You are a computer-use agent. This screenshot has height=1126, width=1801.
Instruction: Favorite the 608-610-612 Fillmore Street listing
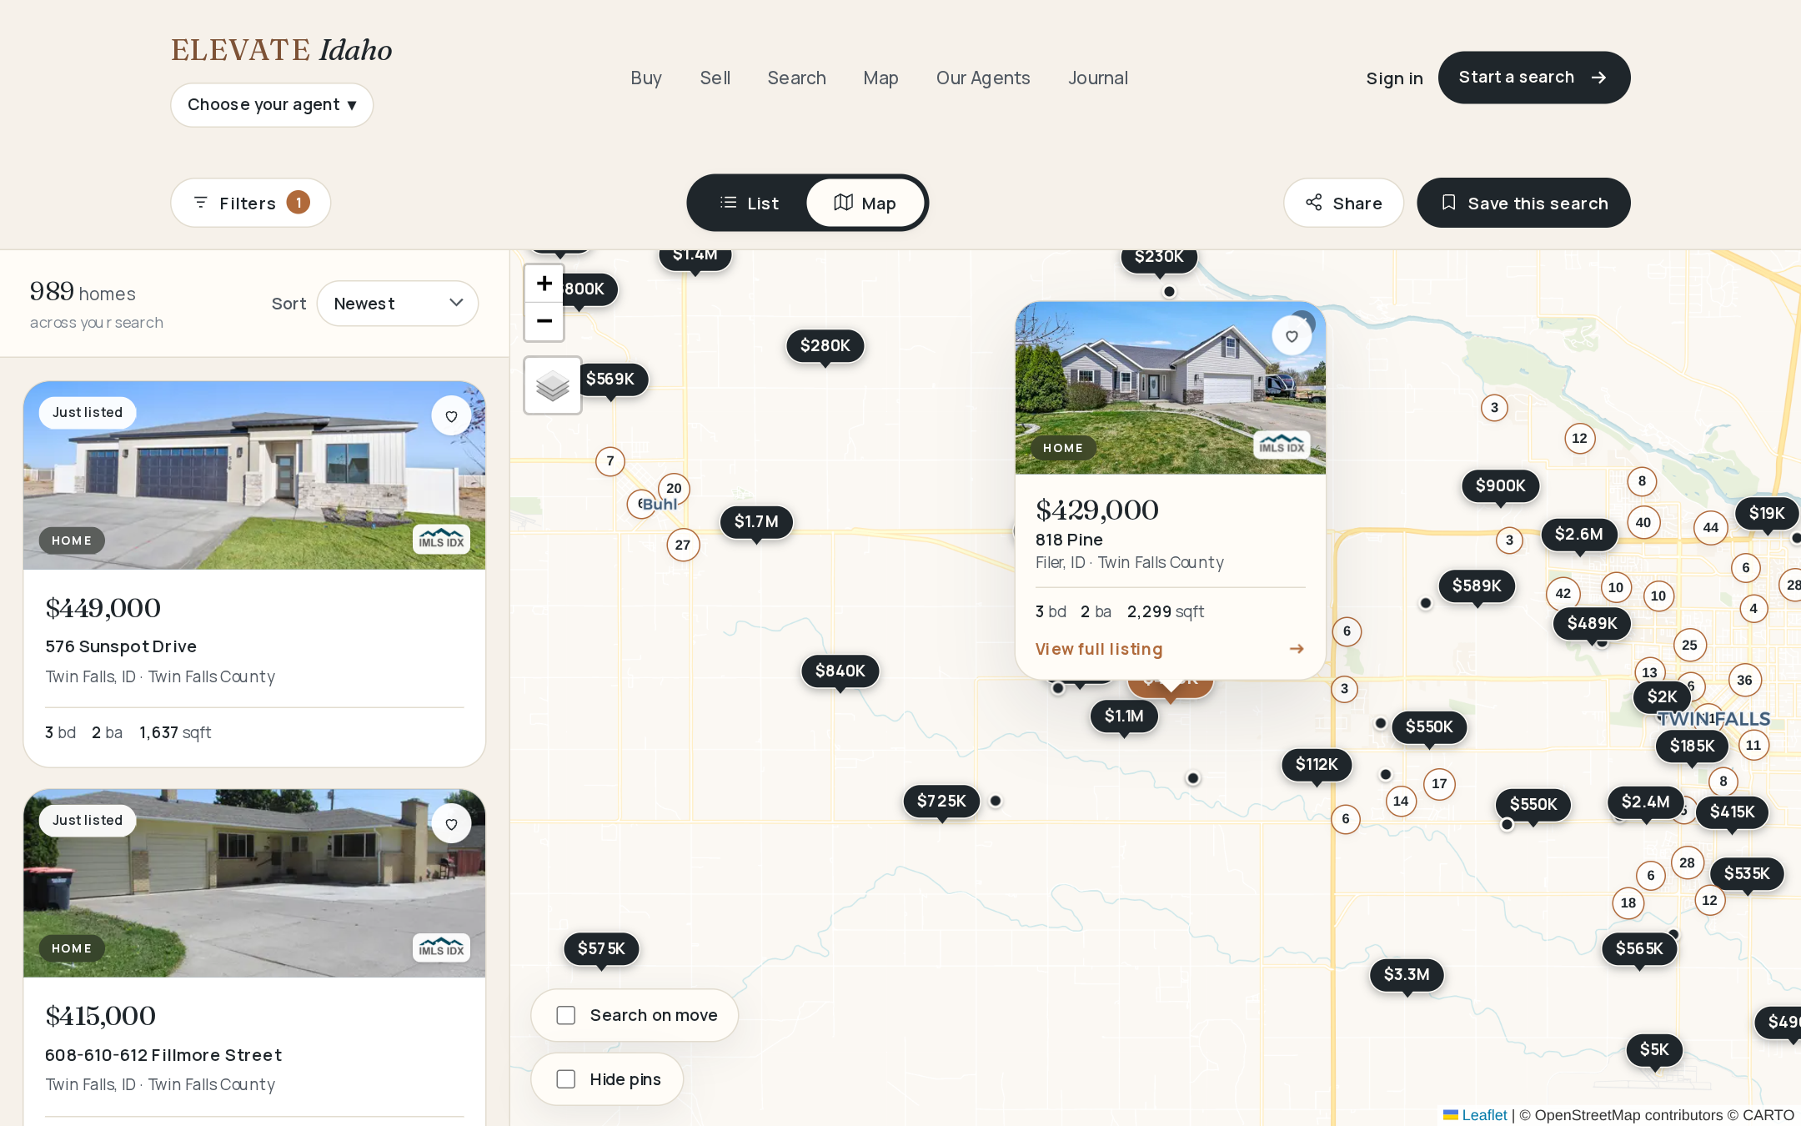point(451,824)
